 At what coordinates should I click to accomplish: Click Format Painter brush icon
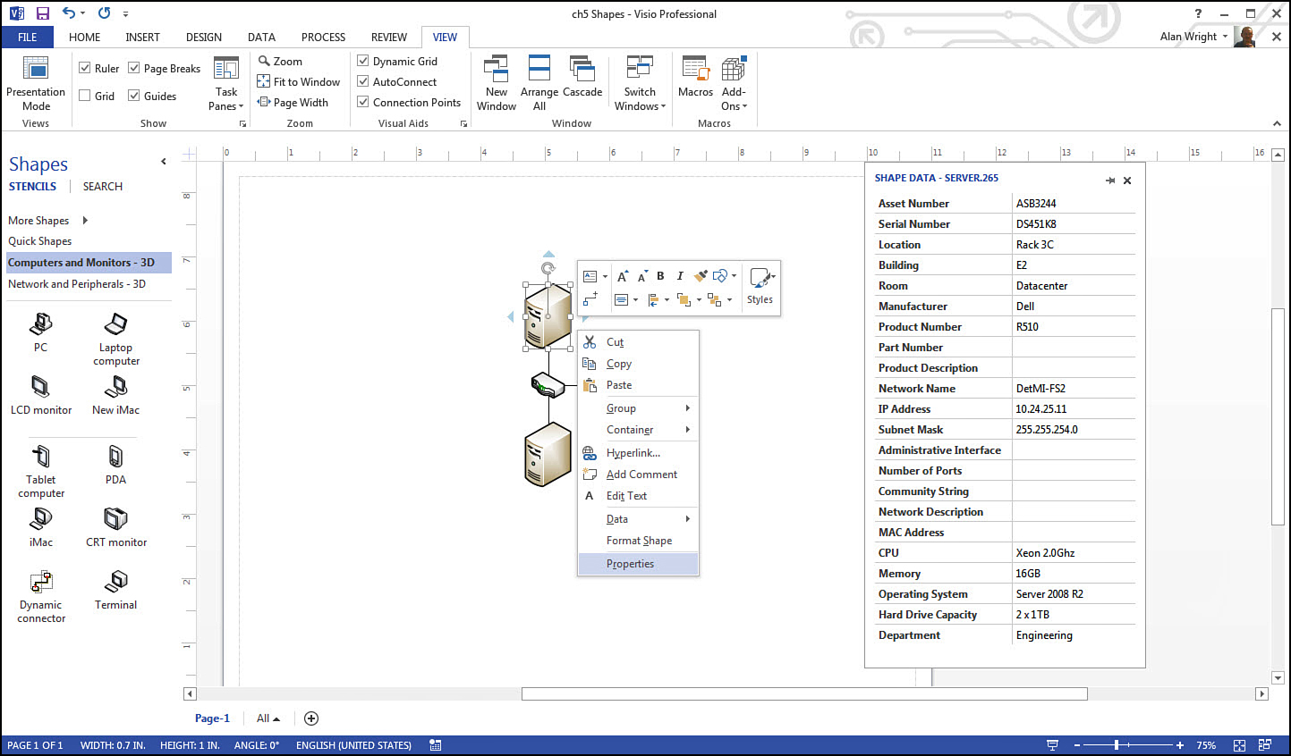[x=701, y=276]
